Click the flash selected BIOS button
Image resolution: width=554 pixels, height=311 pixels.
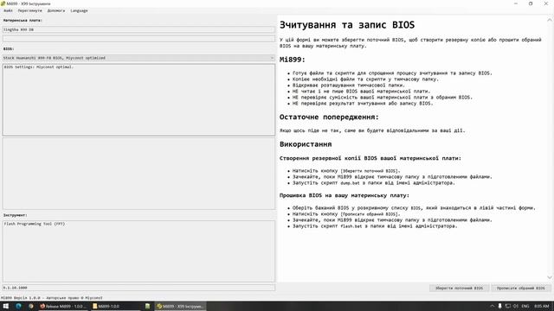click(521, 288)
